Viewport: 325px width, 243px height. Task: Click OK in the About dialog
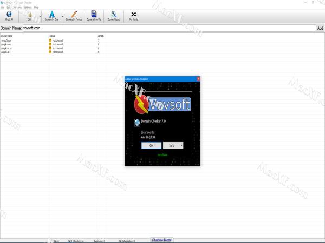tap(151, 145)
